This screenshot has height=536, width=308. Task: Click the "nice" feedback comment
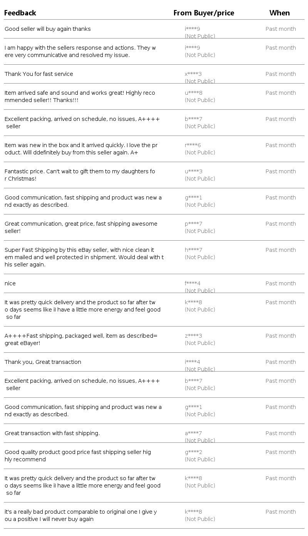point(10,283)
